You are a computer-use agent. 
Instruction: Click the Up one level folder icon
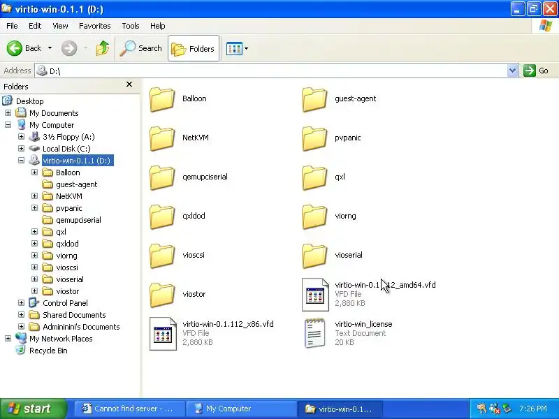103,48
